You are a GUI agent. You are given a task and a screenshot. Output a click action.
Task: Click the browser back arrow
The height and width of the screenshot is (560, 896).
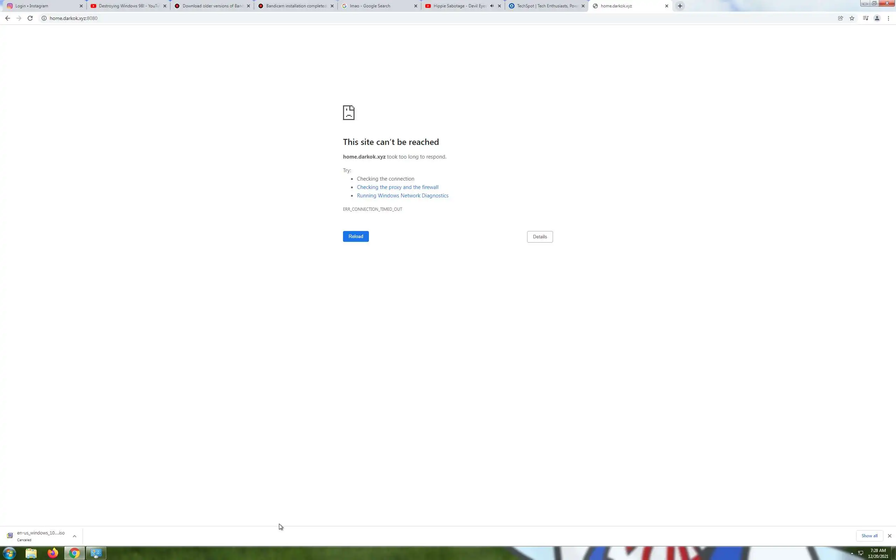click(7, 18)
